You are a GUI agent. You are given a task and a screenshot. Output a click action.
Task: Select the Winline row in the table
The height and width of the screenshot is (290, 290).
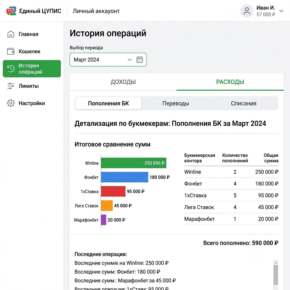click(x=231, y=172)
